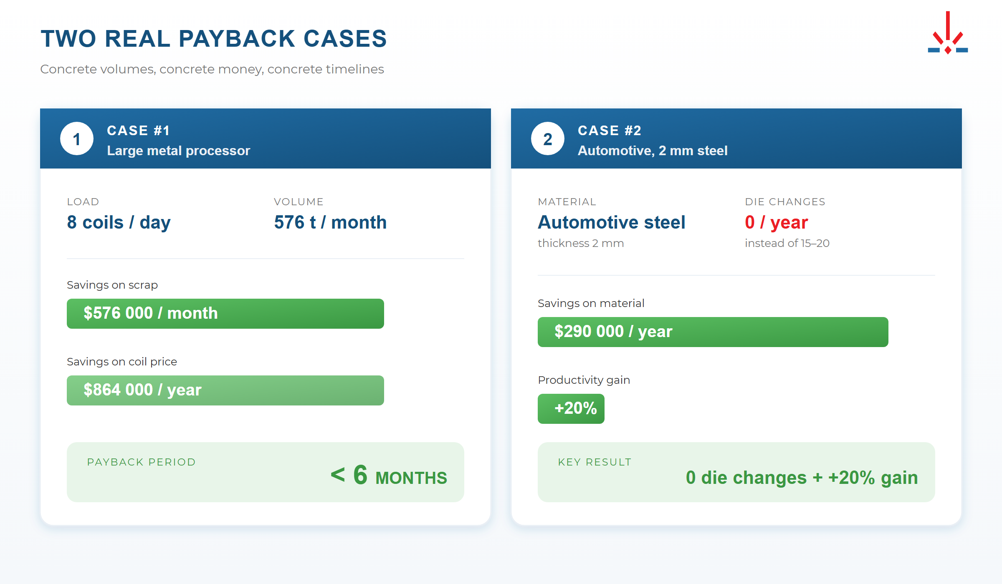The width and height of the screenshot is (1002, 584).
Task: Click the "DIE CHANGES" label
Action: pyautogui.click(x=785, y=202)
